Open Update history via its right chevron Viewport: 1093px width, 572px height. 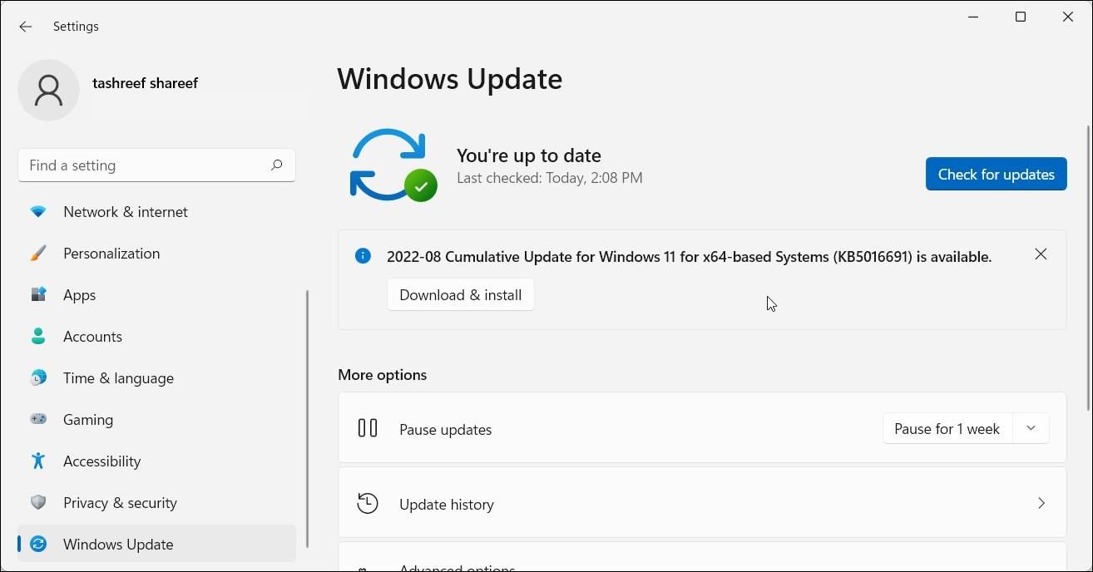(x=1041, y=503)
